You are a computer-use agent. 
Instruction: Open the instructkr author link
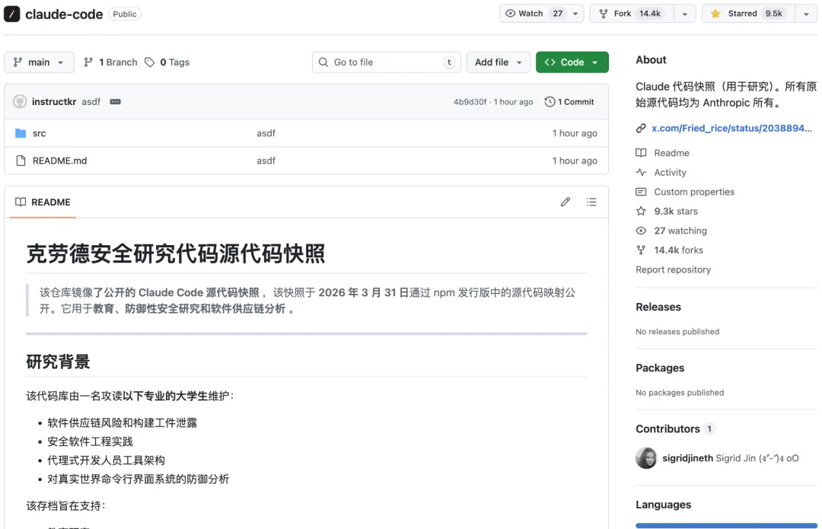54,102
